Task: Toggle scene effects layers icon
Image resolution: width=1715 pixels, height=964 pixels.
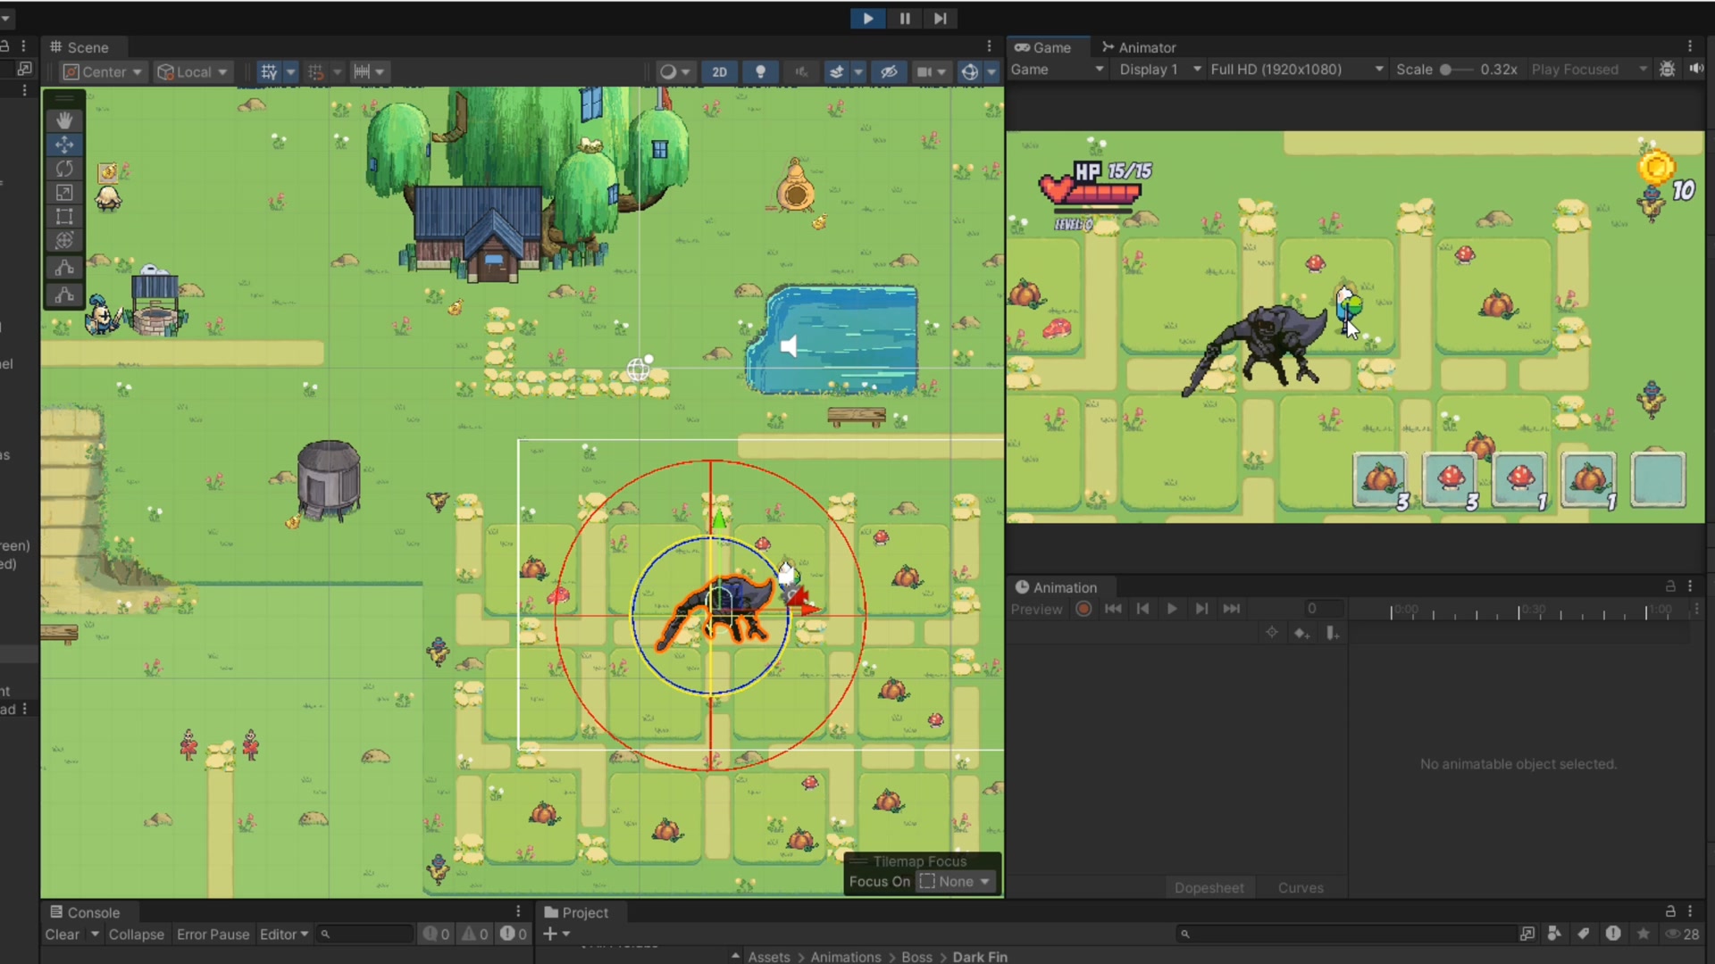Action: 837,71
